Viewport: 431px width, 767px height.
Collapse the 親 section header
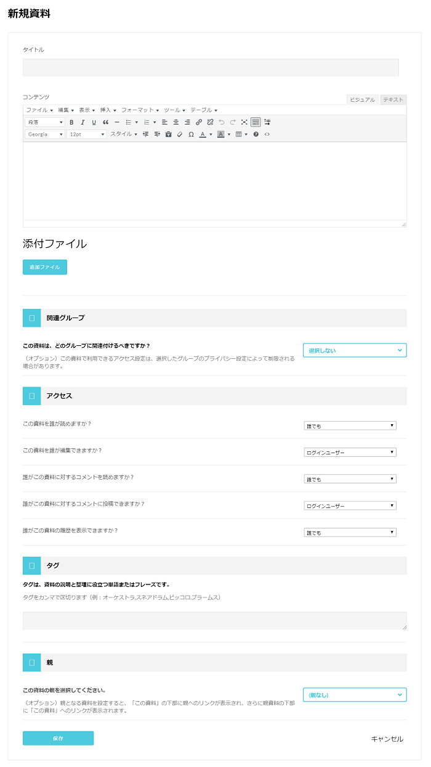pyautogui.click(x=215, y=662)
